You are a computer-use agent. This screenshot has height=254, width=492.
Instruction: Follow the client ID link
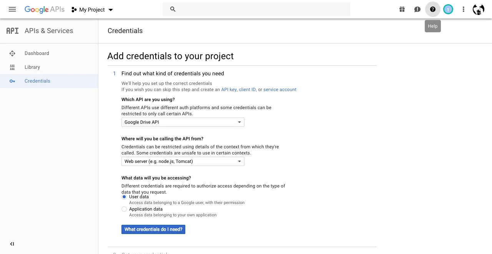[247, 90]
